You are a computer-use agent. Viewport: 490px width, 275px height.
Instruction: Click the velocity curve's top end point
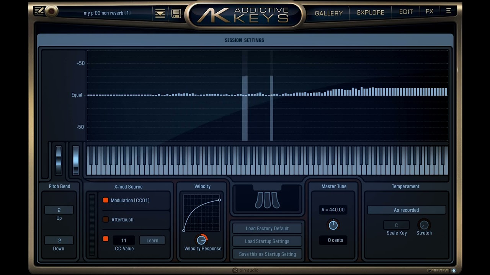click(219, 200)
